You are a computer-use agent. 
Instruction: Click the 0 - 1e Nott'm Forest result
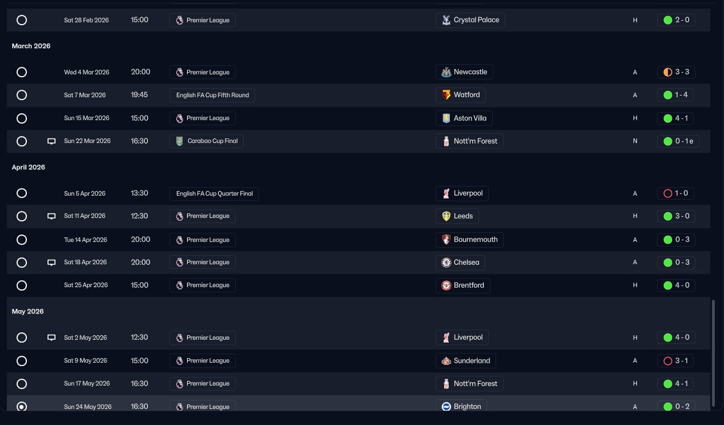pyautogui.click(x=678, y=141)
